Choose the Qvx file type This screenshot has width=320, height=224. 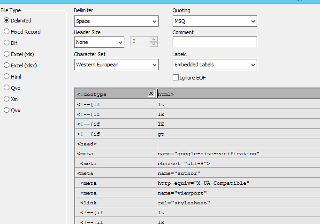[7, 110]
